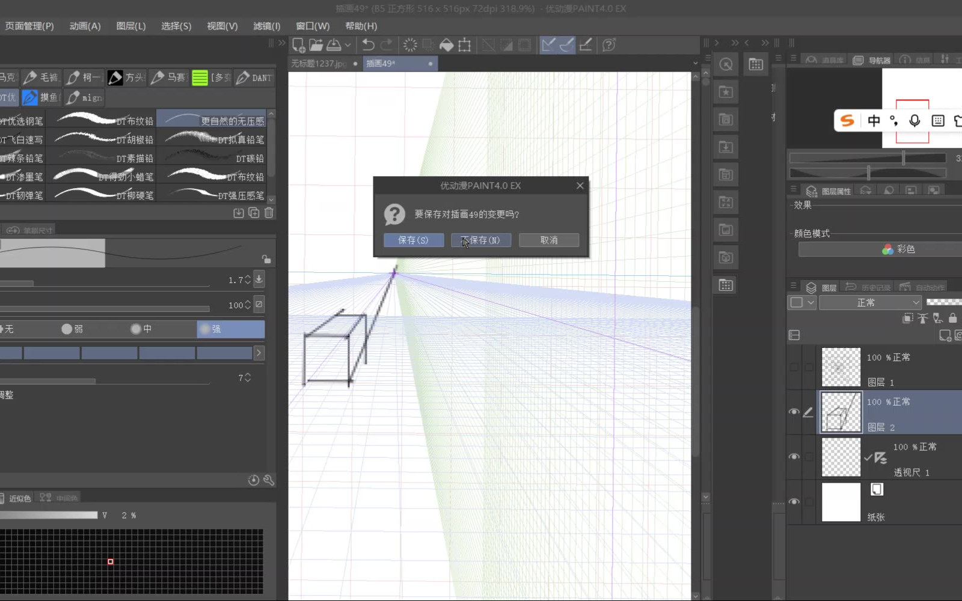Screen dimensions: 962x601
Task: Click the Sogou soft keyboard icon
Action: [x=938, y=121]
